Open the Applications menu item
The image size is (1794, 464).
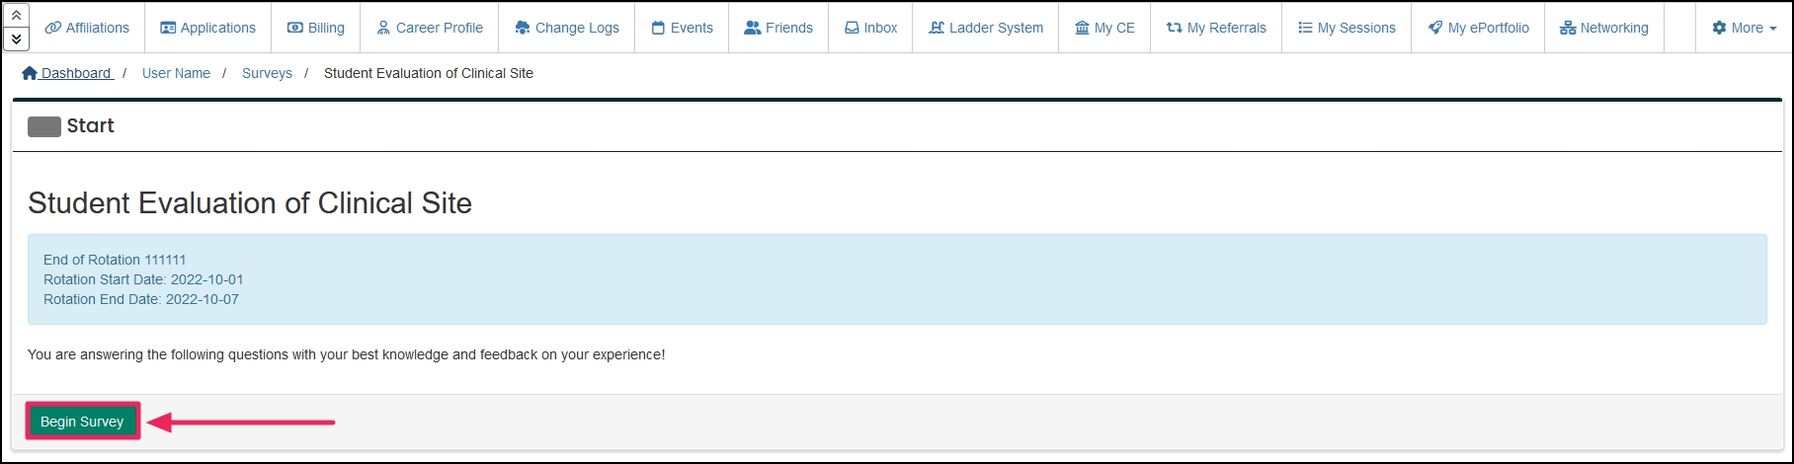[207, 28]
